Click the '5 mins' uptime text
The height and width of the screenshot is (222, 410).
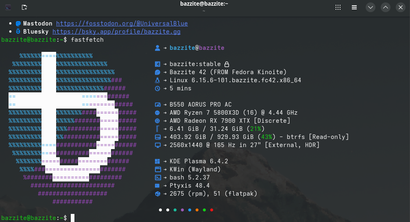181,88
